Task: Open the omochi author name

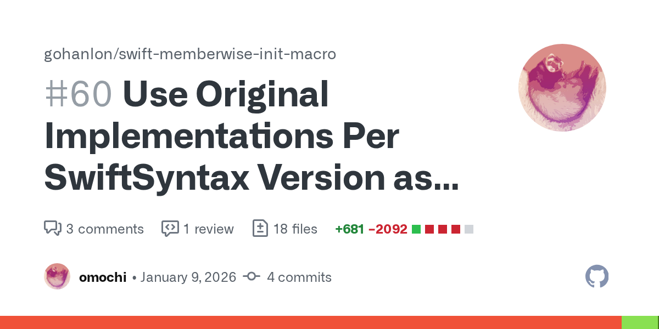Action: coord(103,277)
